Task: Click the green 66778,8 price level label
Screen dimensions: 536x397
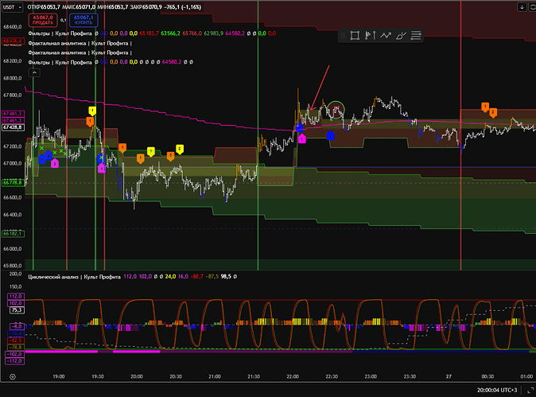Action: coord(12,182)
